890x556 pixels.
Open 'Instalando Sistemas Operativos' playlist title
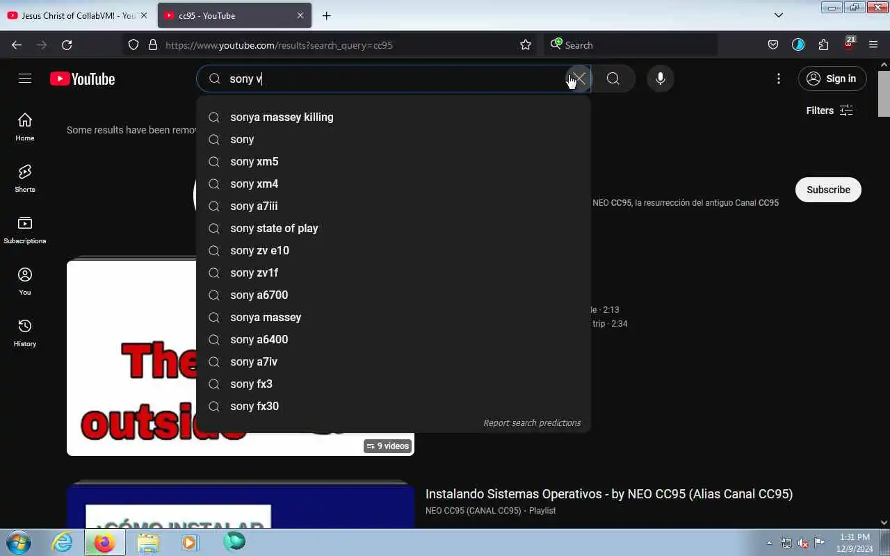pyautogui.click(x=609, y=494)
